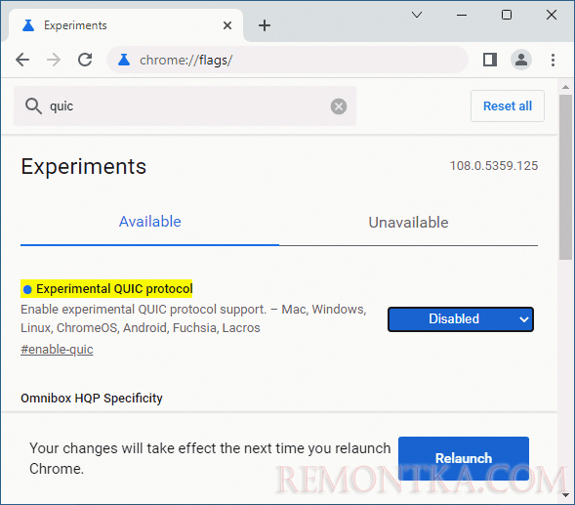The width and height of the screenshot is (575, 505).
Task: Click the version number 108.0.5359.125
Action: (494, 166)
